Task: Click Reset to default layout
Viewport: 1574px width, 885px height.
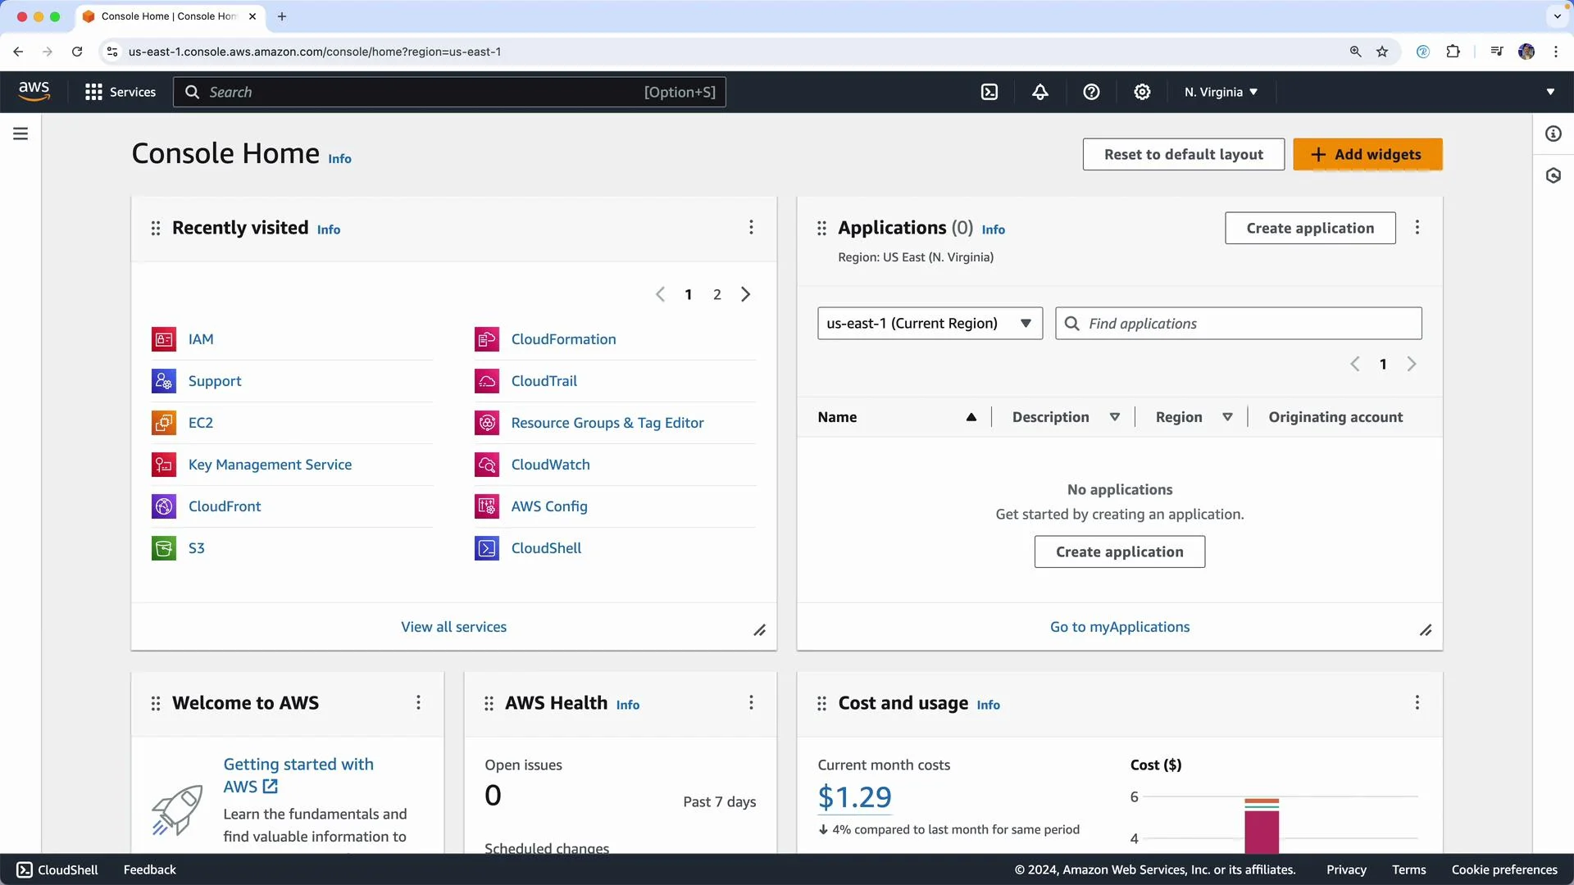Action: click(1183, 154)
